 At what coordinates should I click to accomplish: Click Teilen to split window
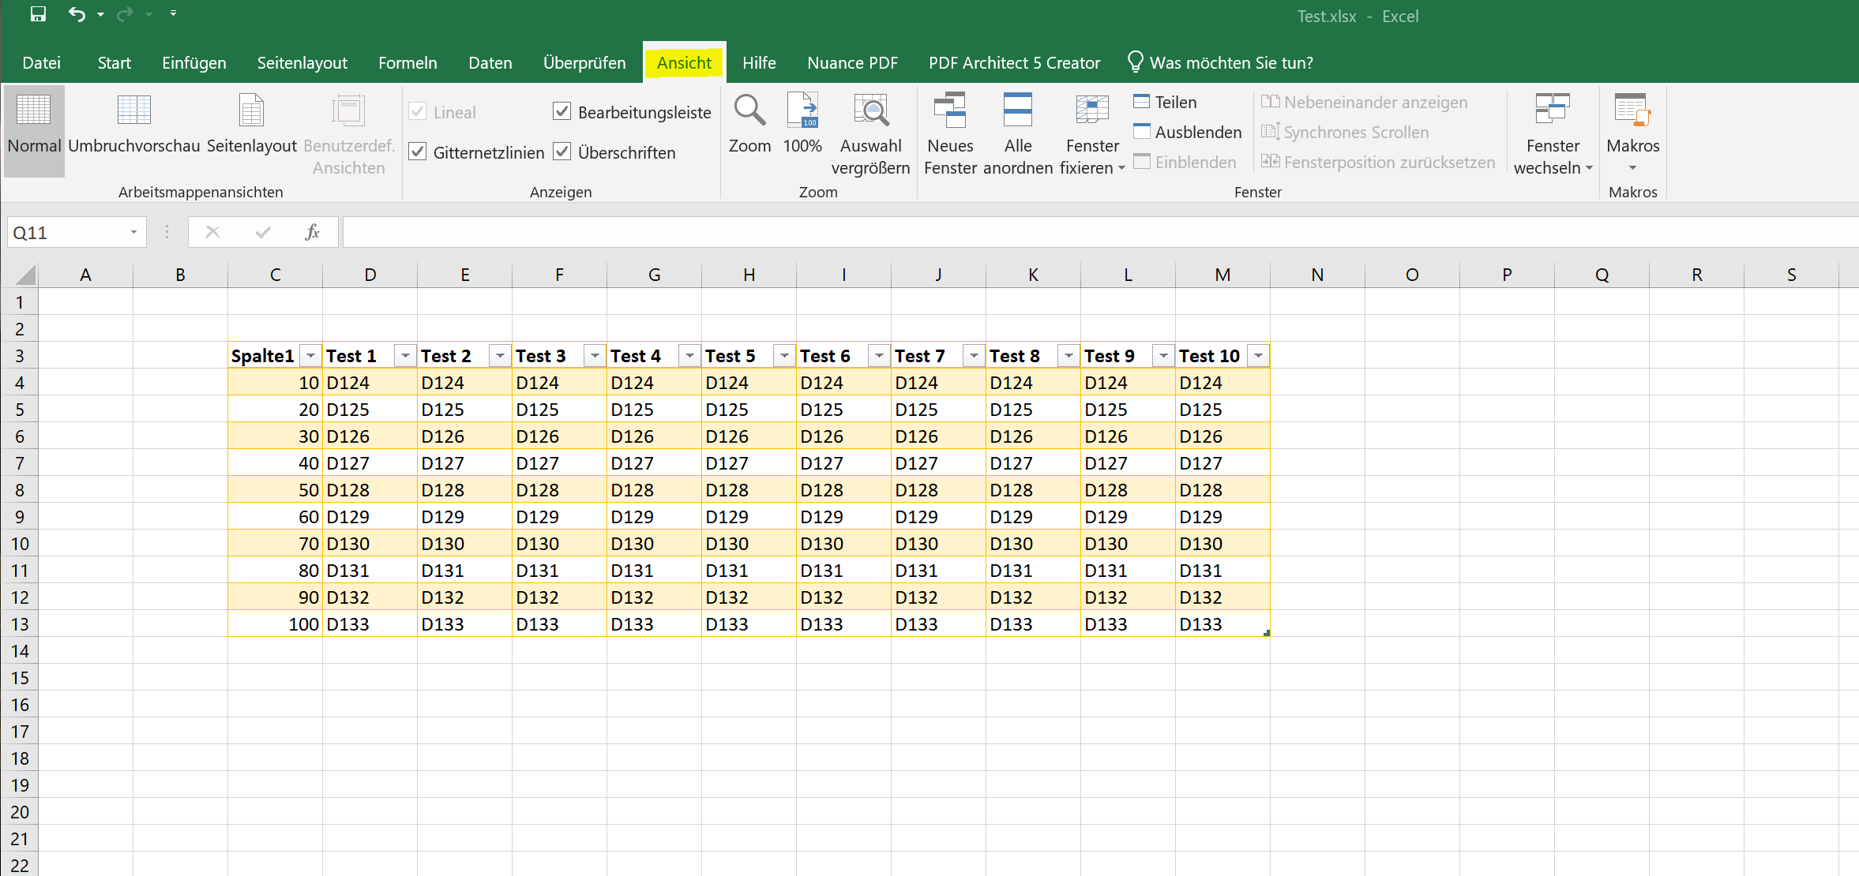click(1165, 103)
